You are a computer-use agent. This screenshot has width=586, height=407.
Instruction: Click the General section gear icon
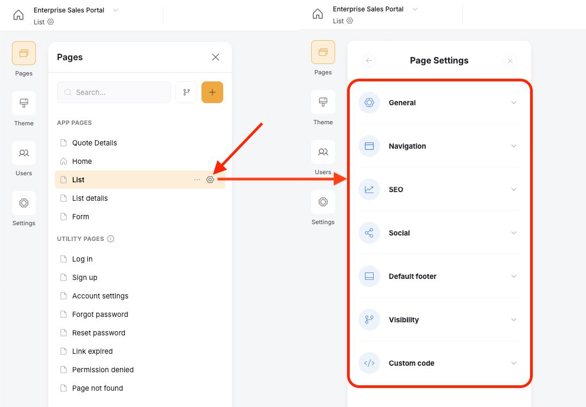369,103
